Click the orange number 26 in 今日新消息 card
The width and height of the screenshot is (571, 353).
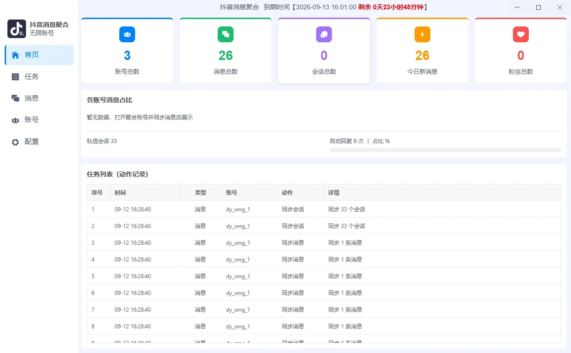click(422, 56)
